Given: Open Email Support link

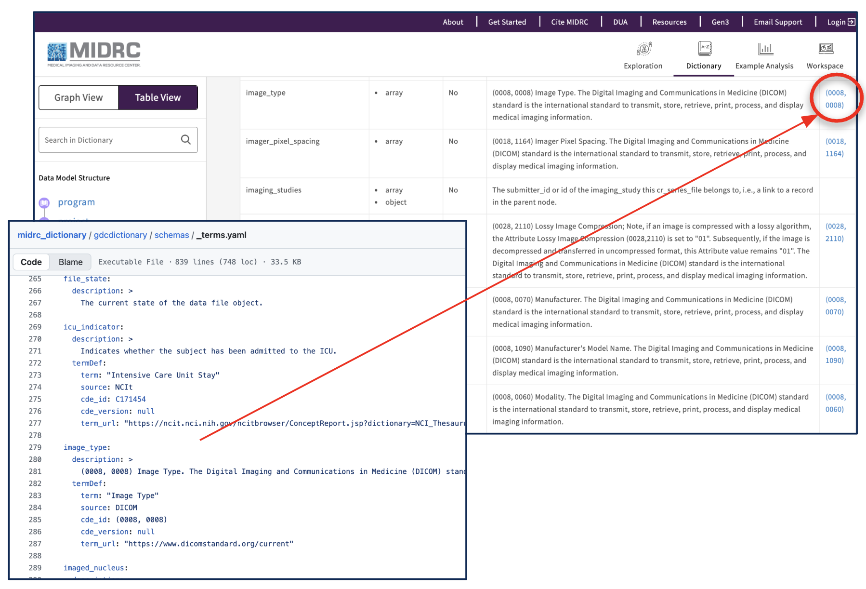Looking at the screenshot, I should tap(778, 22).
